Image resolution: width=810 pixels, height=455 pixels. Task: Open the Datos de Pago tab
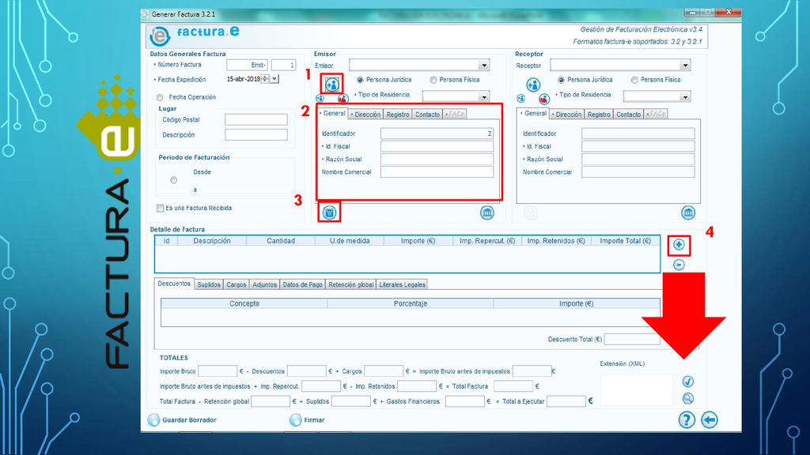302,284
